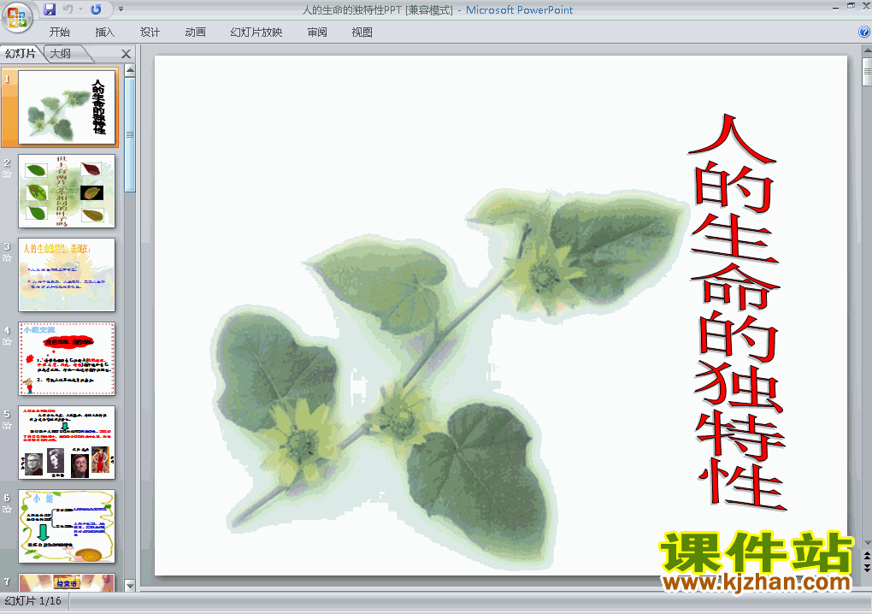Click the thumbnail pane scrollbar thumb
The image size is (872, 614).
pyautogui.click(x=130, y=134)
